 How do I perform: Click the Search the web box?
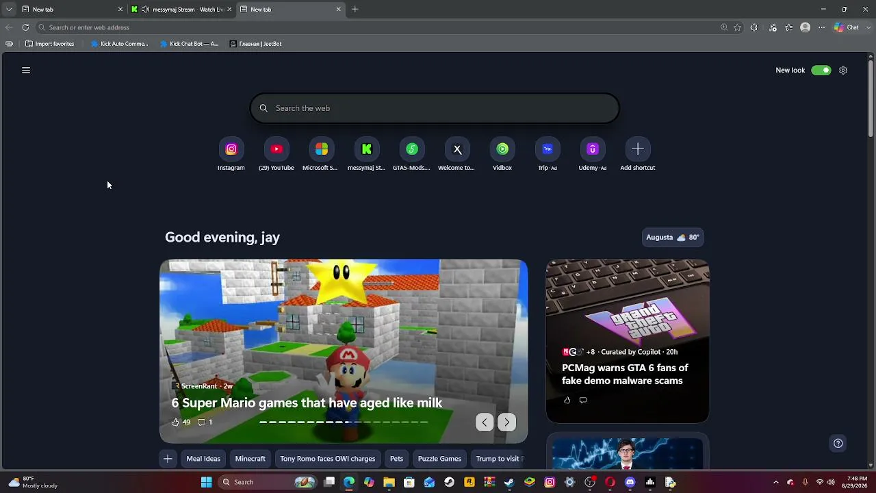435,108
